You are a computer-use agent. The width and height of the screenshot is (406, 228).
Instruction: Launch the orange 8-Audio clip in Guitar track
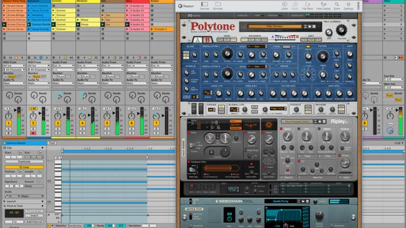[152, 29]
